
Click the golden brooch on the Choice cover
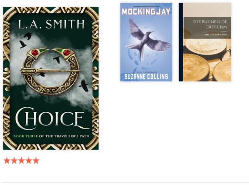coord(51,71)
